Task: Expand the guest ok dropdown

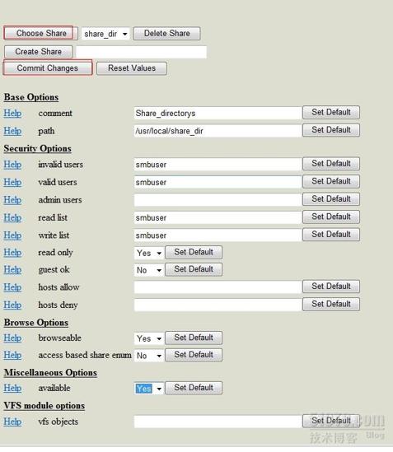Action: [149, 270]
